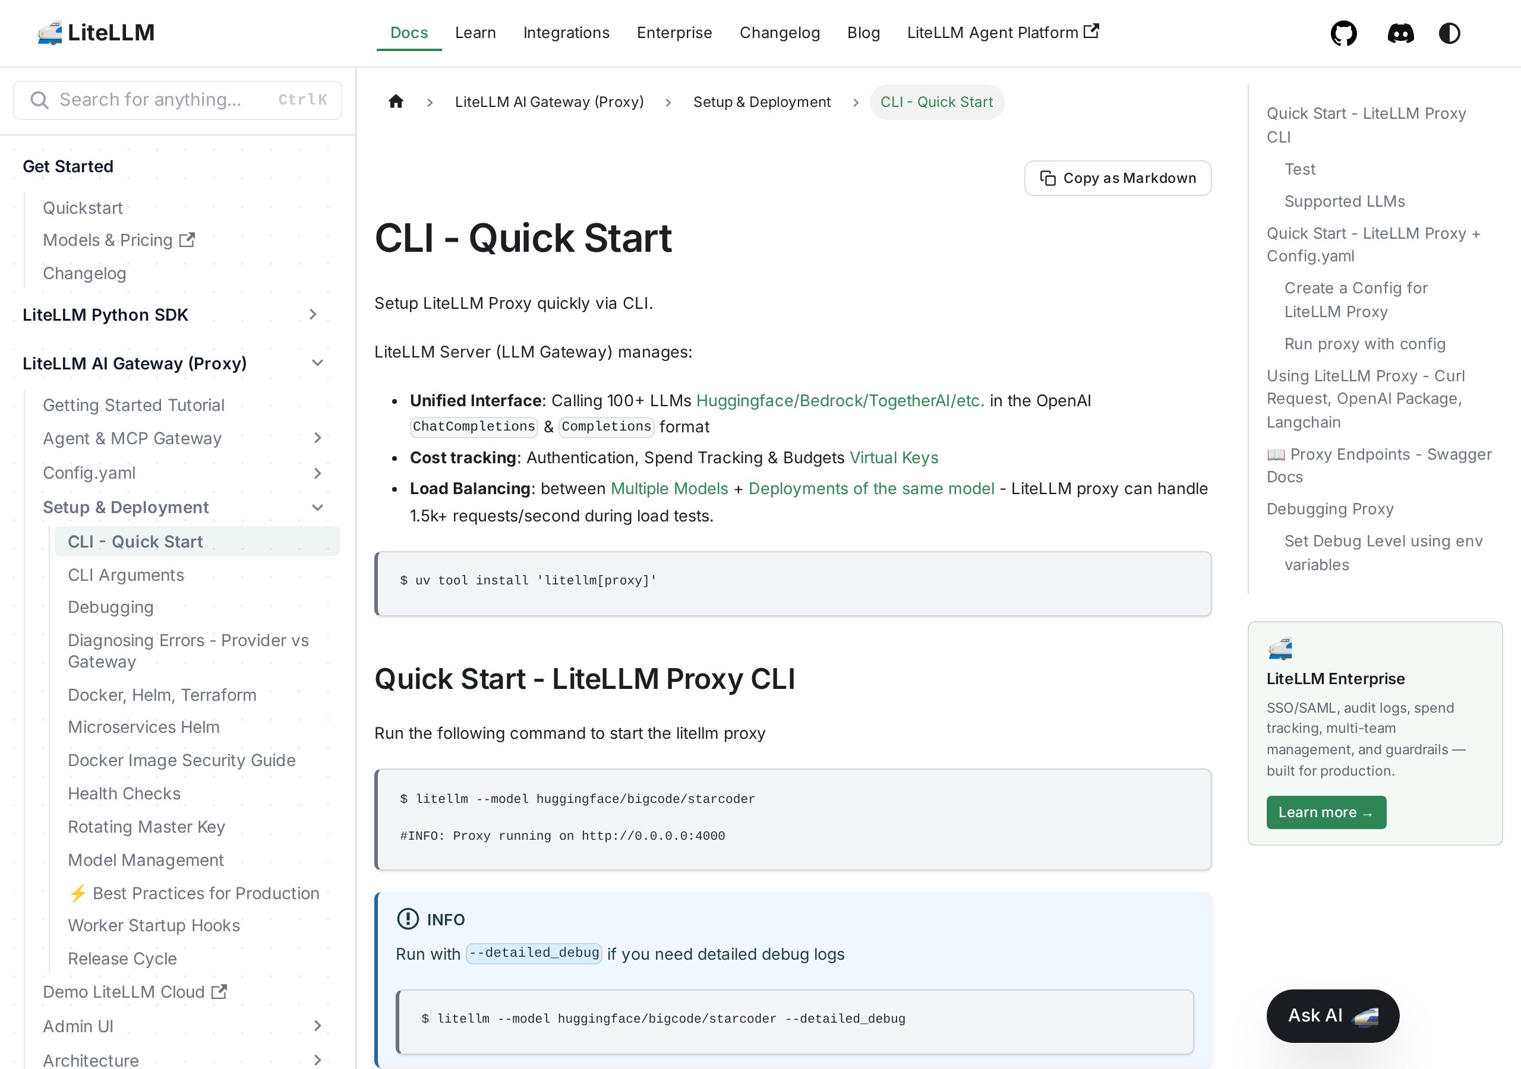
Task: Open the Blog navigation tab
Action: click(864, 33)
